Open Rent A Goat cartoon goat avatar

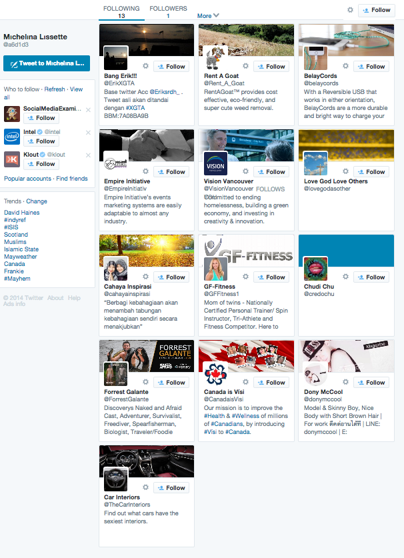[215, 57]
